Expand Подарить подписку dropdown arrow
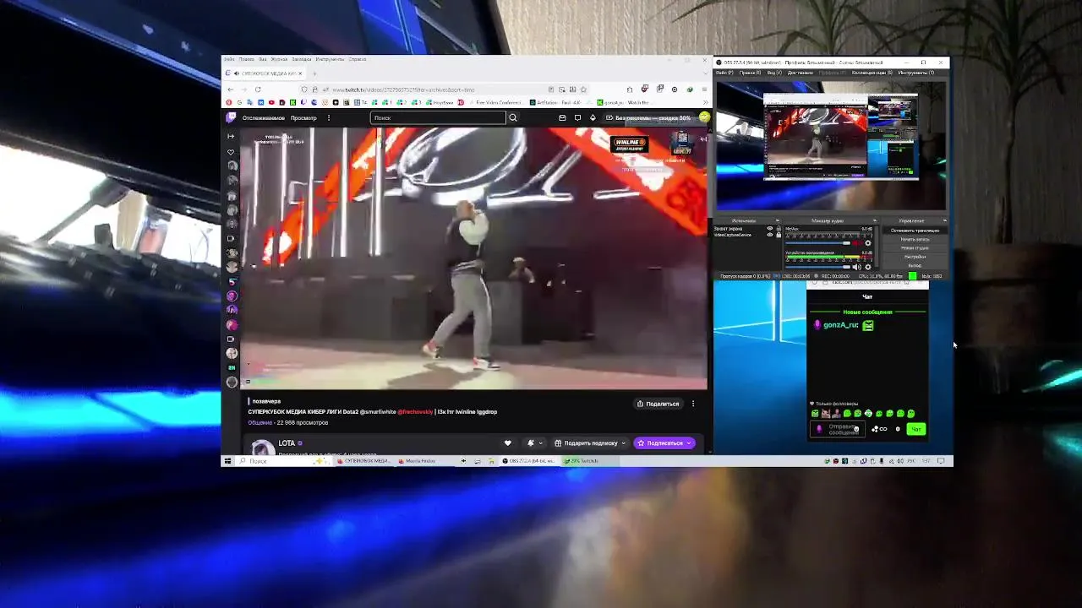This screenshot has height=608, width=1082. pos(623,442)
